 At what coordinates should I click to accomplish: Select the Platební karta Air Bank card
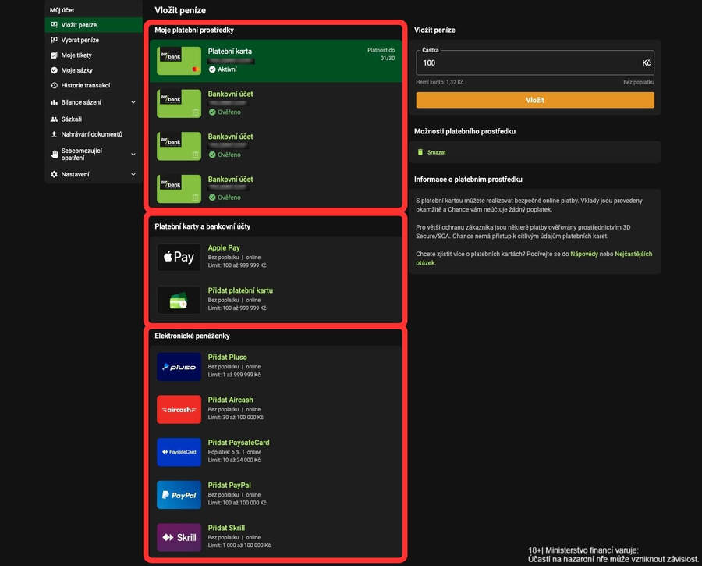point(179,60)
